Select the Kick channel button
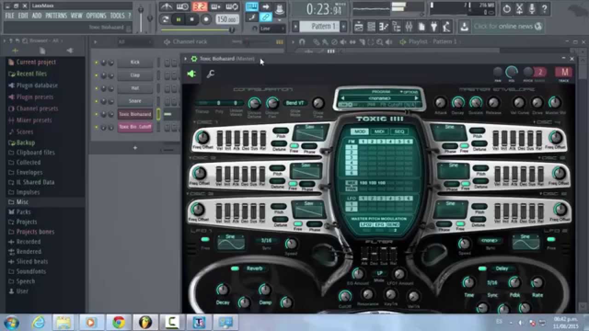This screenshot has width=589, height=331. click(135, 63)
